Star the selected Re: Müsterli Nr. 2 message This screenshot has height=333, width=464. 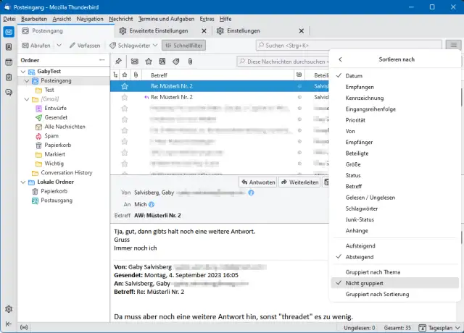125,85
